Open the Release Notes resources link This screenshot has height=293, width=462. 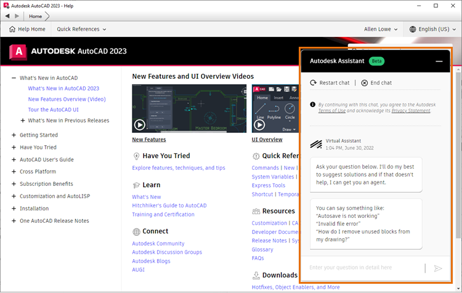tap(269, 241)
